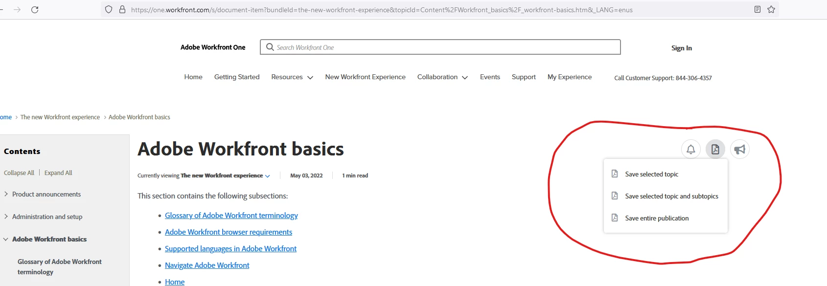
Task: Click the megaphone feedback icon
Action: point(739,149)
